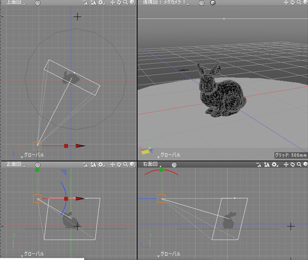Click the triangle display-switch icon in 右面図 header
The image size is (308, 260).
259,165
